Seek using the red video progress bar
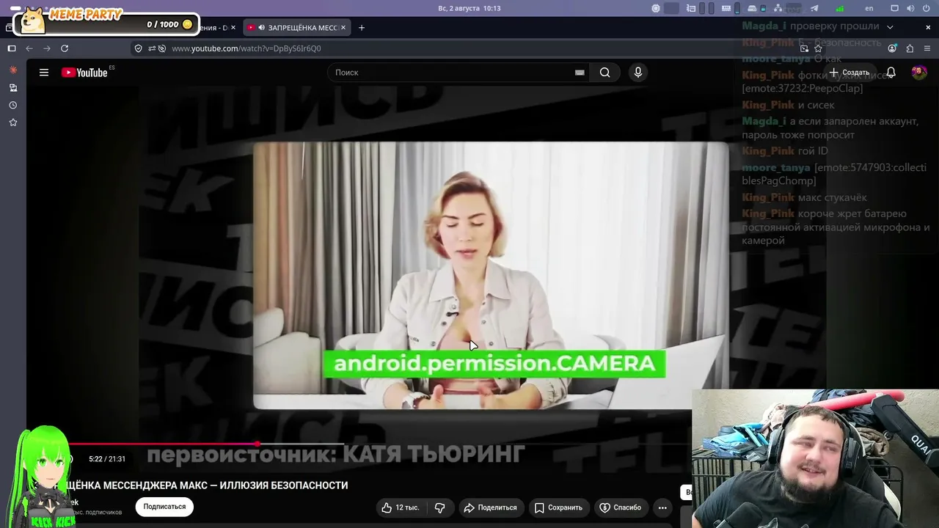The image size is (939, 528). pyautogui.click(x=163, y=444)
